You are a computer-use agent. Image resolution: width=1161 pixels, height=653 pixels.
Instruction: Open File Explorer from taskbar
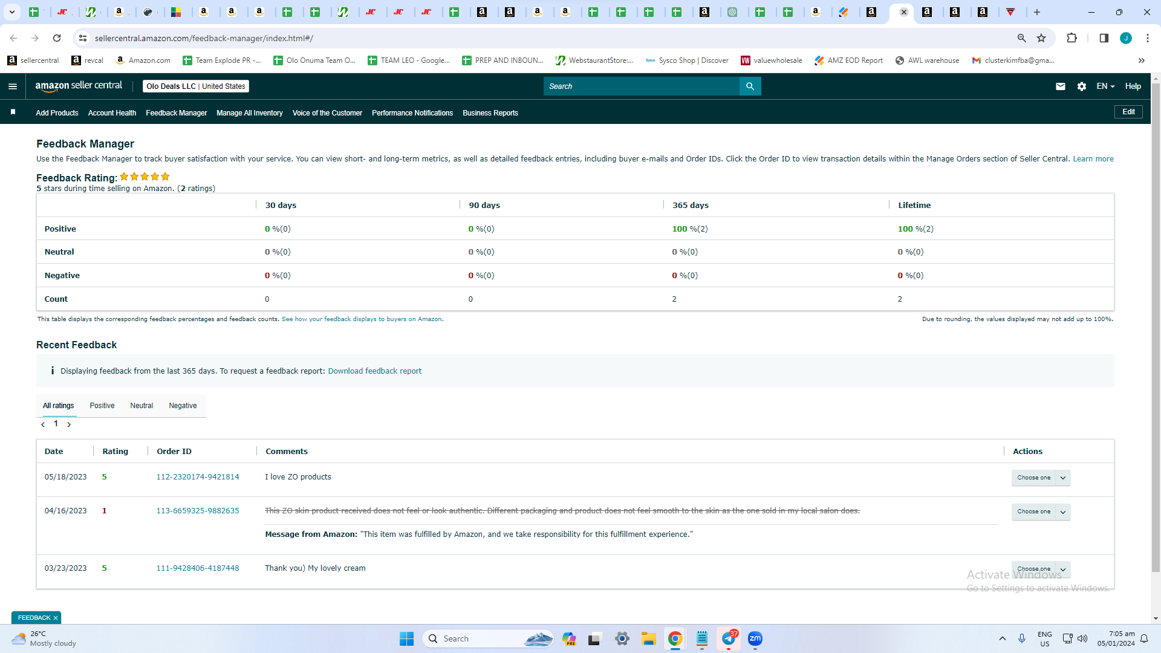(x=648, y=638)
